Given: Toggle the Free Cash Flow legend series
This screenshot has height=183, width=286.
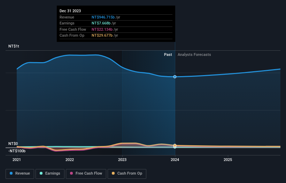Looking at the screenshot, I should click(x=86, y=174).
